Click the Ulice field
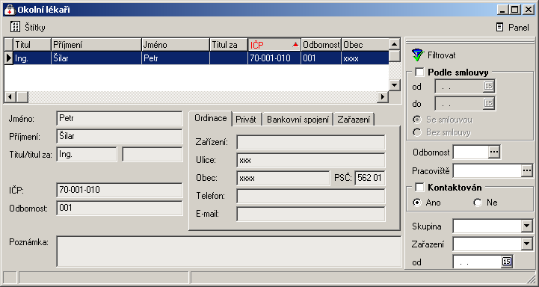Screen dimensions: 539x287 click(x=311, y=160)
